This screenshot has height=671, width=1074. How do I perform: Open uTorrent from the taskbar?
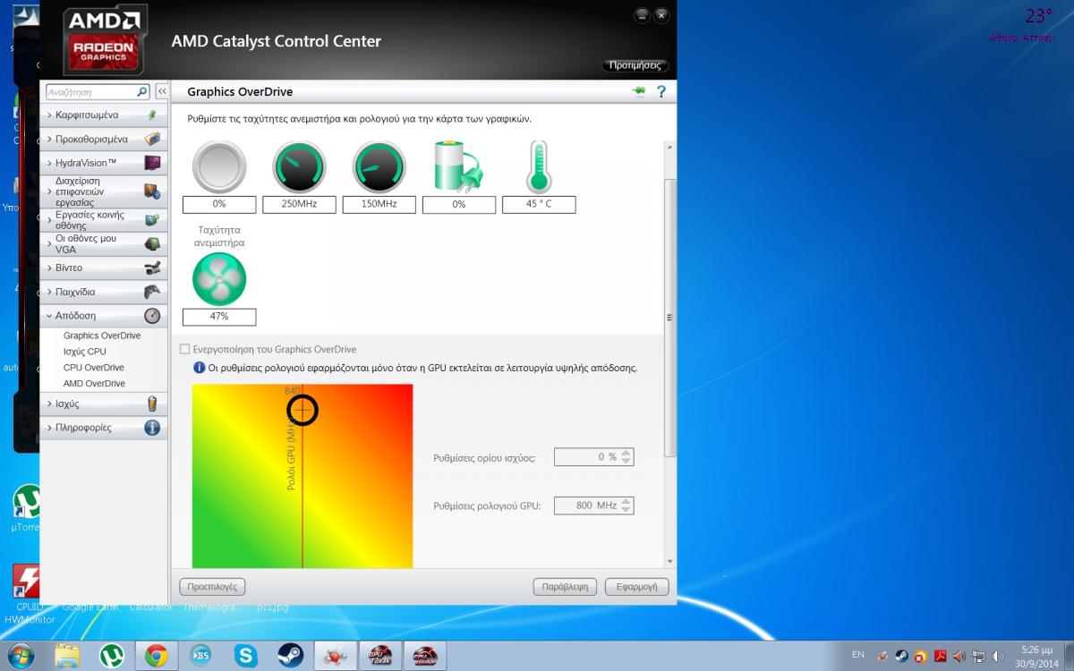point(111,656)
